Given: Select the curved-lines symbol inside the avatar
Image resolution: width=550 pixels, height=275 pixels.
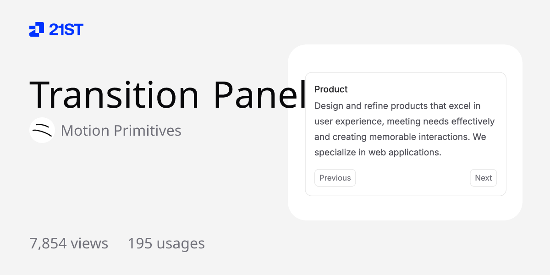Looking at the screenshot, I should 42,130.
